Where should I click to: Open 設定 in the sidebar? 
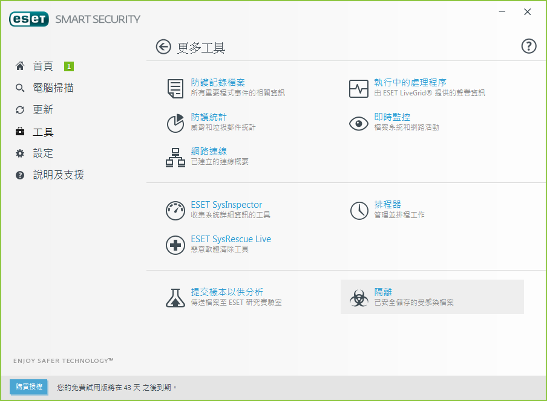[x=43, y=153]
